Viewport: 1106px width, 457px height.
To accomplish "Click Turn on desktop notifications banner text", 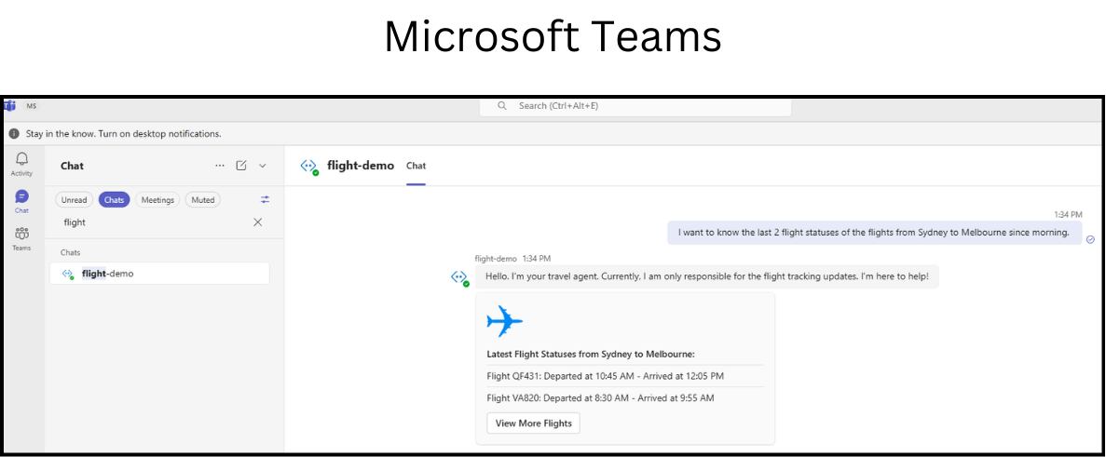I will (x=123, y=133).
